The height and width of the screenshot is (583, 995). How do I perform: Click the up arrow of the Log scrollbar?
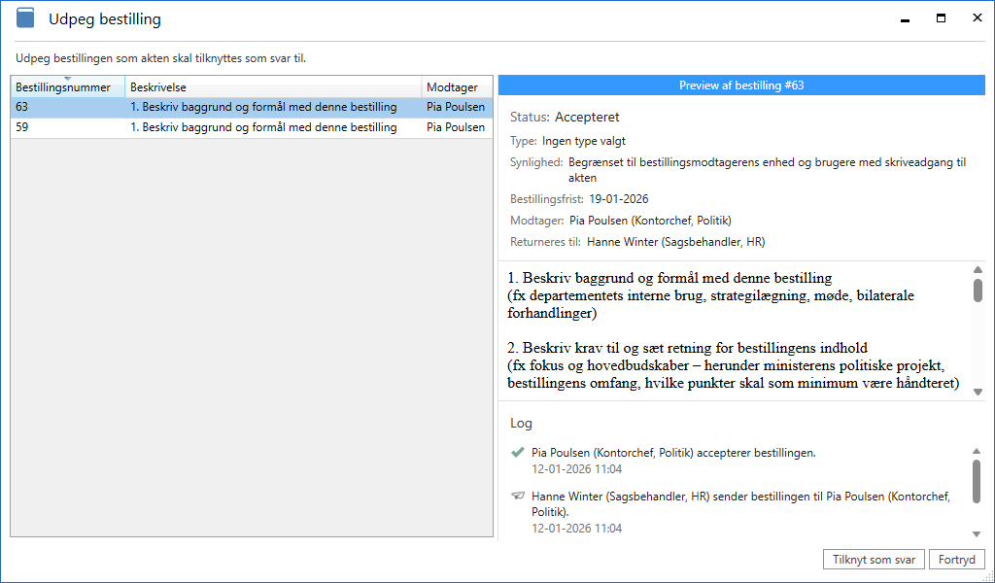click(978, 451)
